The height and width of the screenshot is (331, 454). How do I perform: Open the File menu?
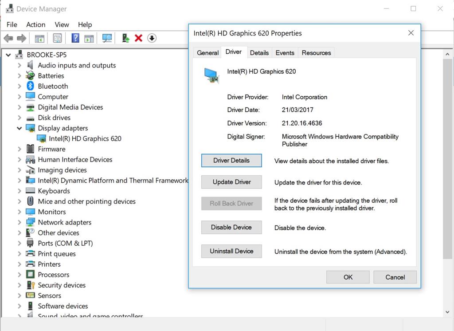[x=12, y=25]
